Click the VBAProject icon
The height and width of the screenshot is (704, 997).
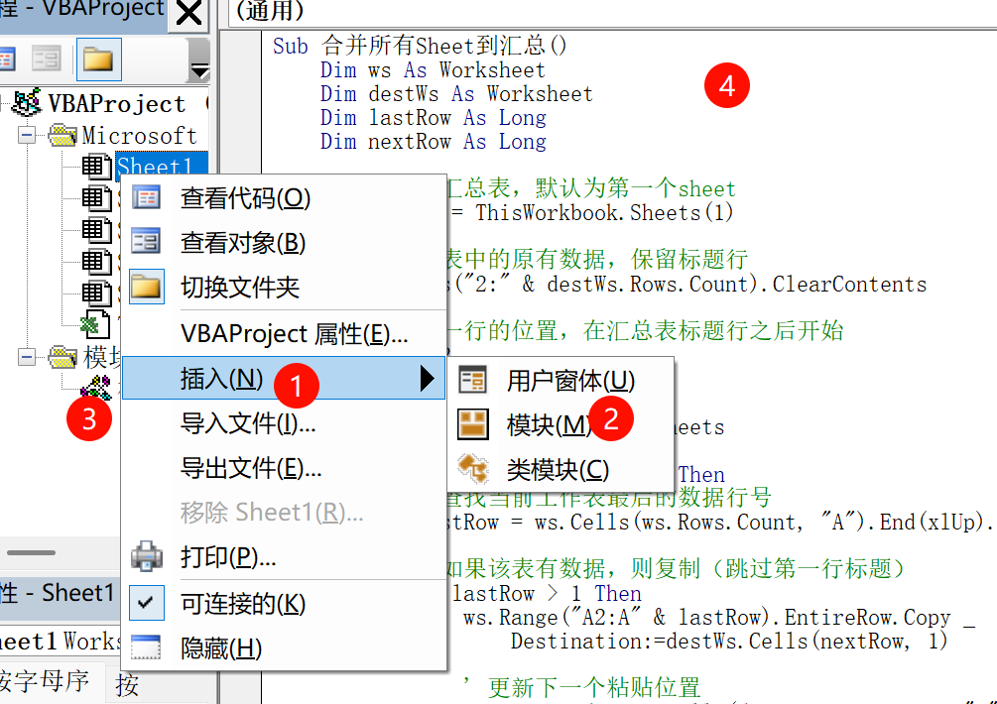(27, 103)
